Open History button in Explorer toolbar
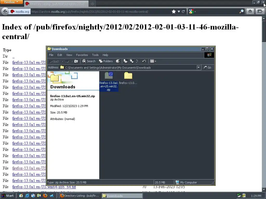This screenshot has width=266, height=199. (118, 61)
